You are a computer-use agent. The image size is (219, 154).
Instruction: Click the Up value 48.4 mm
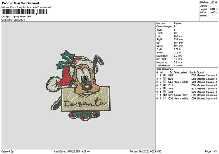(178, 43)
